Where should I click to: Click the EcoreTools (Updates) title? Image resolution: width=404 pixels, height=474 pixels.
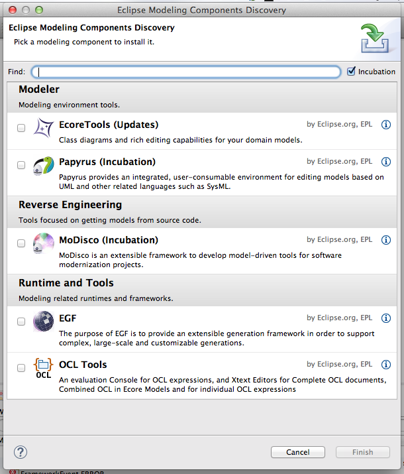tap(109, 125)
